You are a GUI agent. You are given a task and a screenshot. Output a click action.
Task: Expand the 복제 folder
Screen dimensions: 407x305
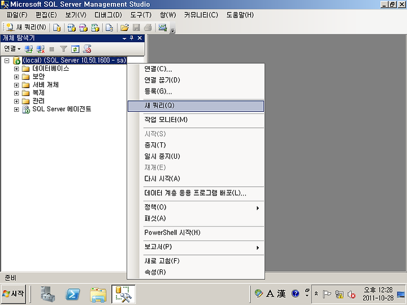(x=16, y=93)
